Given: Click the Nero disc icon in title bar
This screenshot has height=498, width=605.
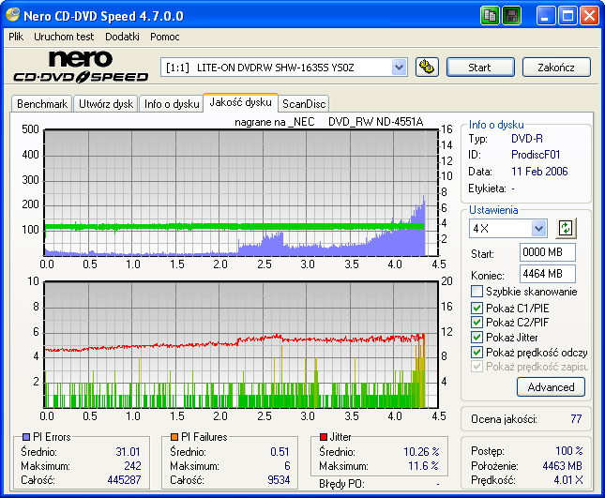Looking at the screenshot, I should tap(13, 15).
